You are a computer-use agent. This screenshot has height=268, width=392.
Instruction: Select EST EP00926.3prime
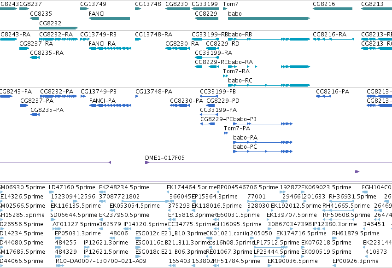(x=355, y=261)
